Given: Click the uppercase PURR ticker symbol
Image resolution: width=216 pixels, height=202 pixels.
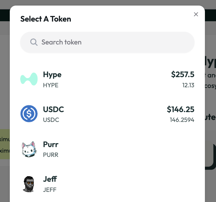Looking at the screenshot, I should (x=51, y=155).
